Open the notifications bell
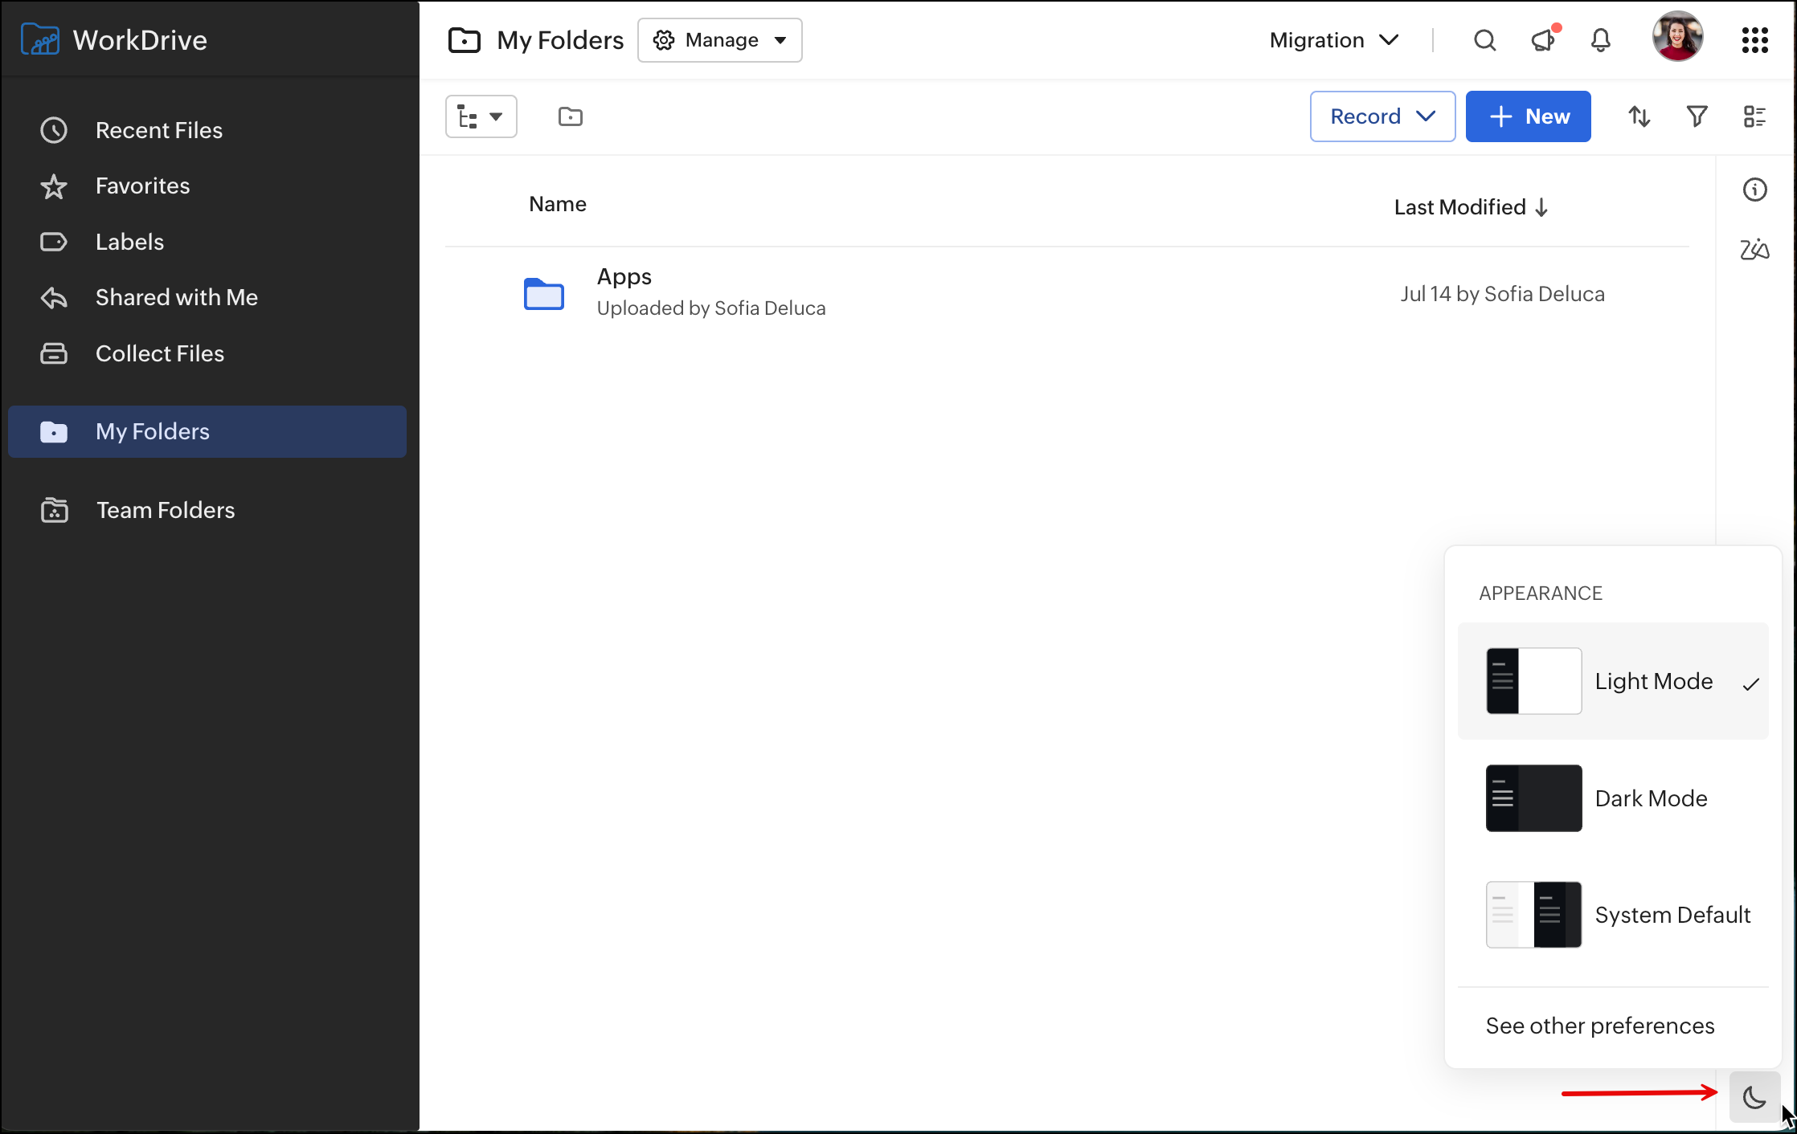Screen dimensions: 1797x1134 click(1600, 40)
